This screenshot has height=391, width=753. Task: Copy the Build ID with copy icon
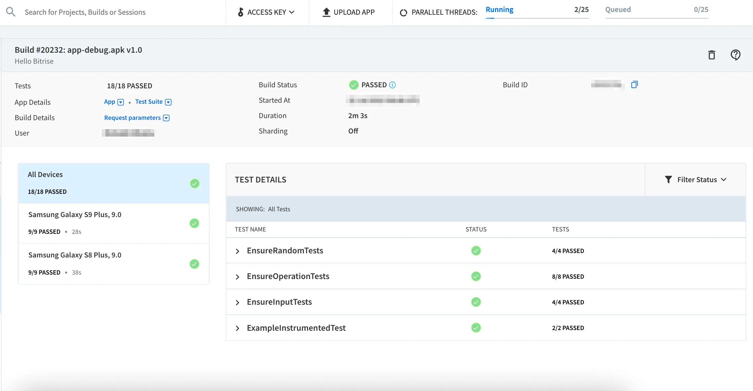point(634,85)
